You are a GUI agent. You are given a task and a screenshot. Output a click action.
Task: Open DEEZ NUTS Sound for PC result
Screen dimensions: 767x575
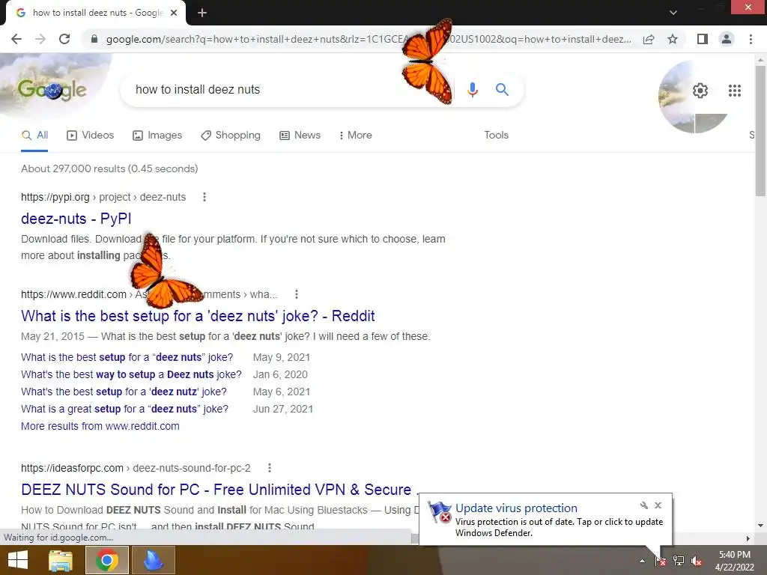219,490
